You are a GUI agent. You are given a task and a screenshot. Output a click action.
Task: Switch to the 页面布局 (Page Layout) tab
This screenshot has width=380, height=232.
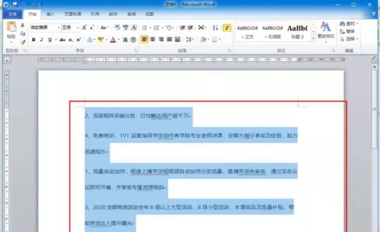73,14
